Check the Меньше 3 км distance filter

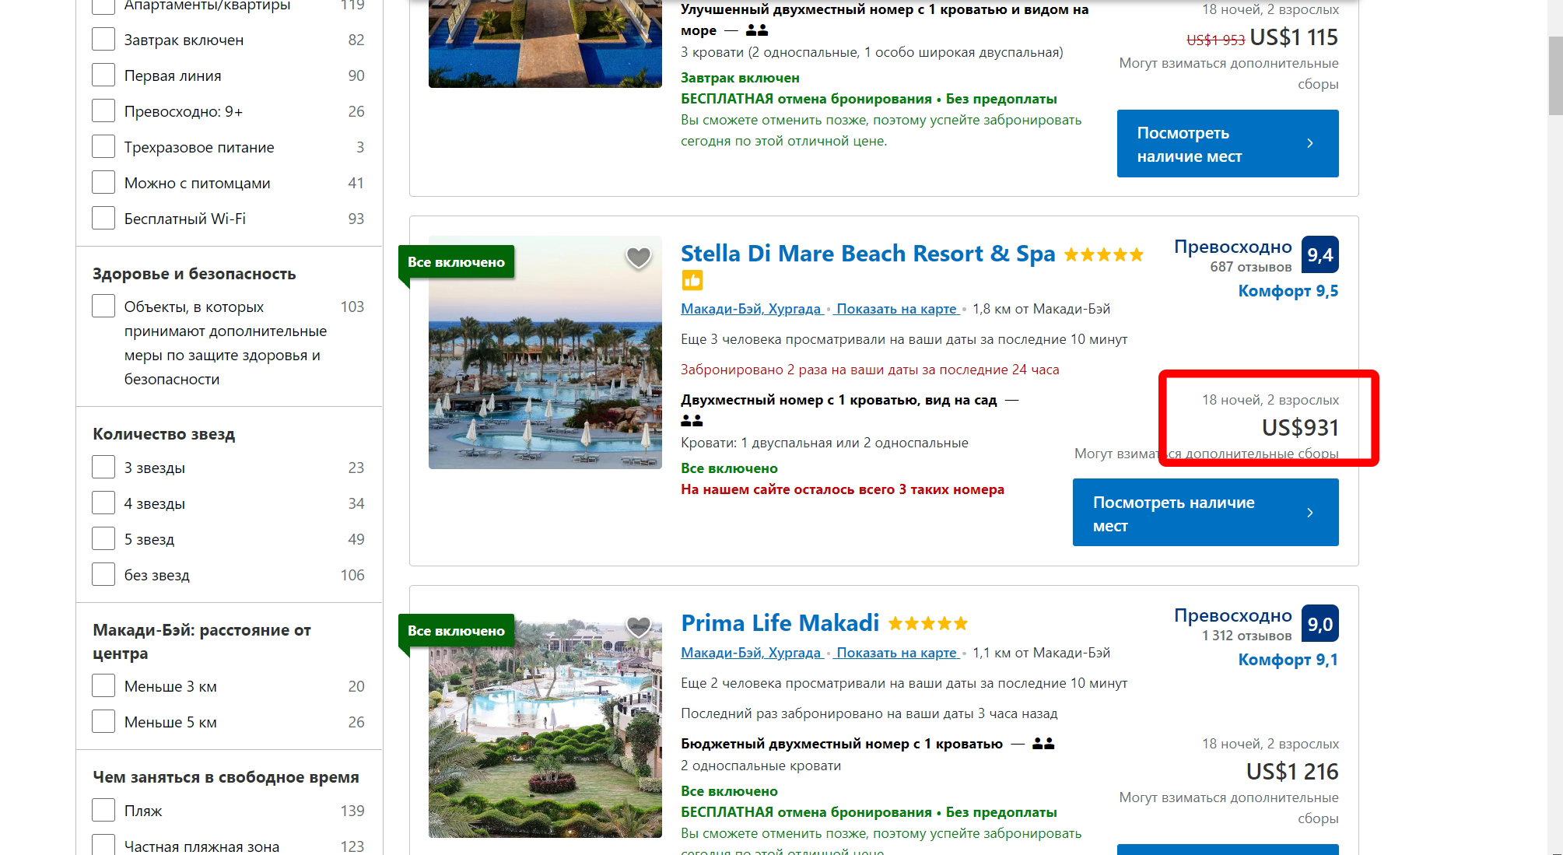pyautogui.click(x=103, y=686)
